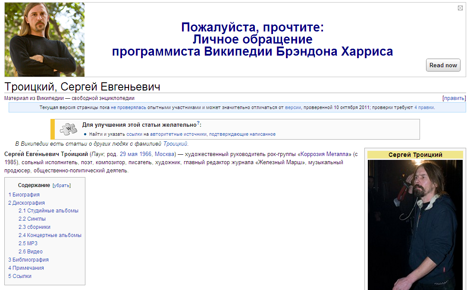Open the Москва link
The image size is (467, 290).
click(x=164, y=154)
